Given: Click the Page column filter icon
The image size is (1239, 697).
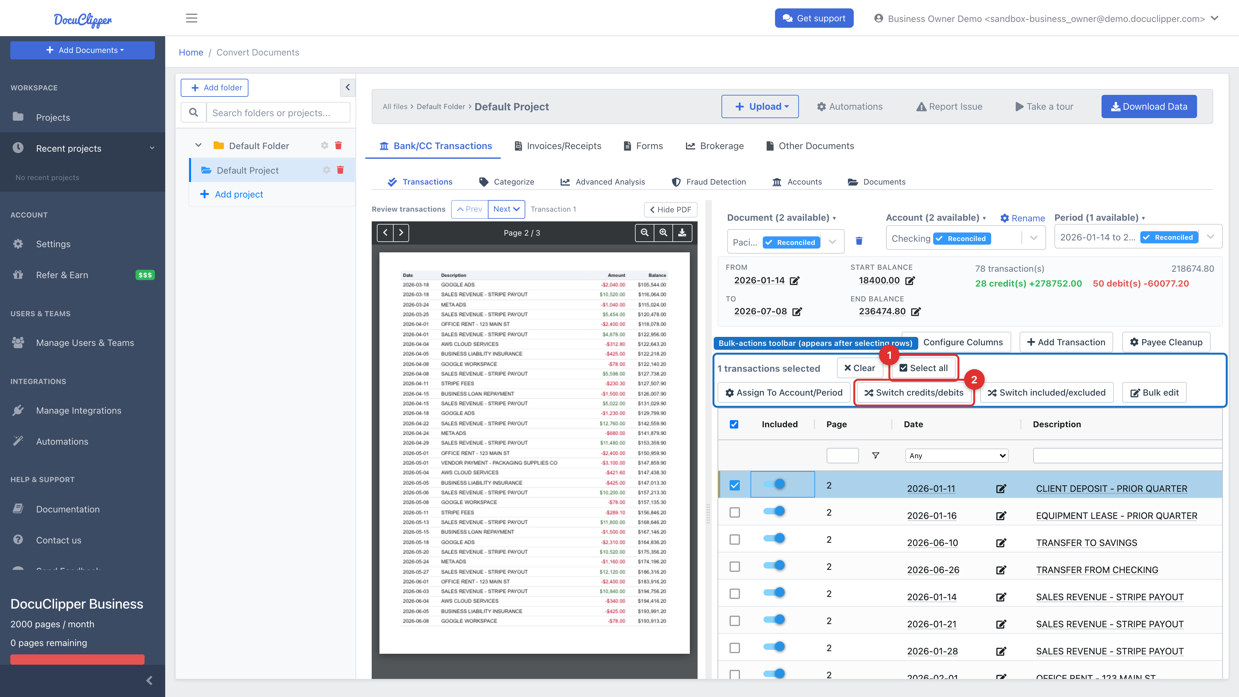Looking at the screenshot, I should coord(875,456).
